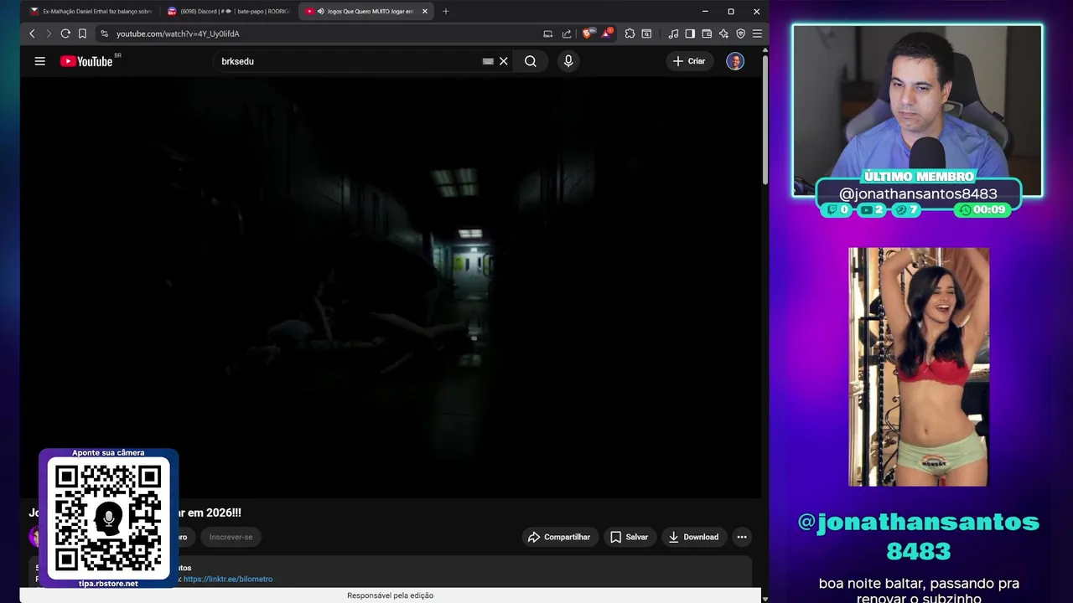
Task: Click the tipa.rbstore.net label
Action: 108,584
